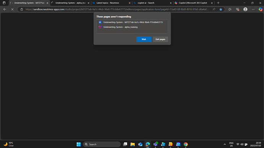The width and height of the screenshot is (264, 148).
Task: Open a new browser tab
Action: click(x=218, y=3)
